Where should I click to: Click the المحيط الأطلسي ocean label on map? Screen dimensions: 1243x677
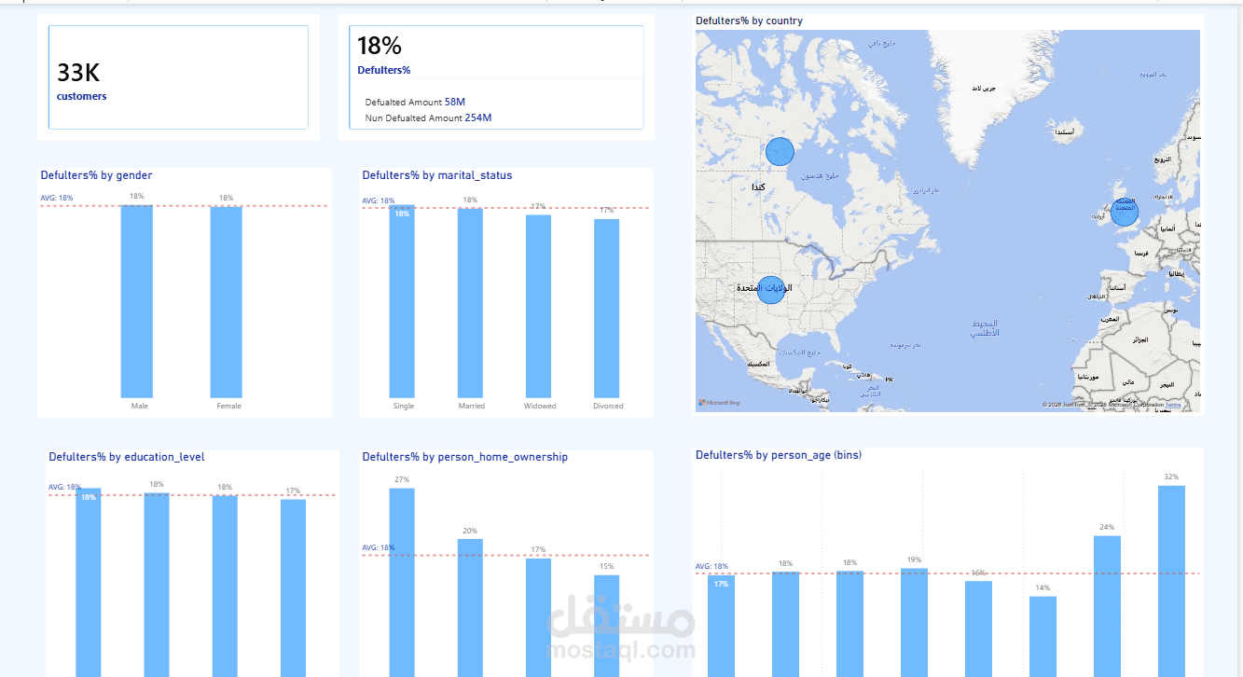click(x=984, y=327)
